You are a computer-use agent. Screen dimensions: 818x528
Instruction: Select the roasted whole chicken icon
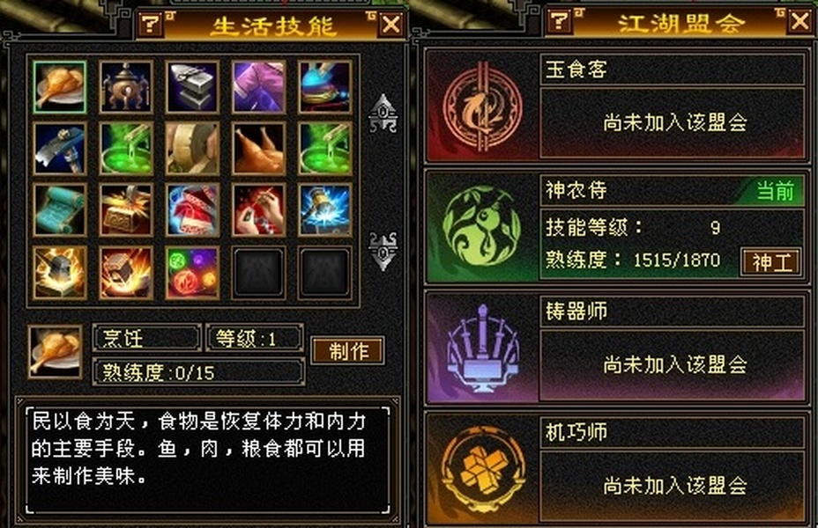259,149
